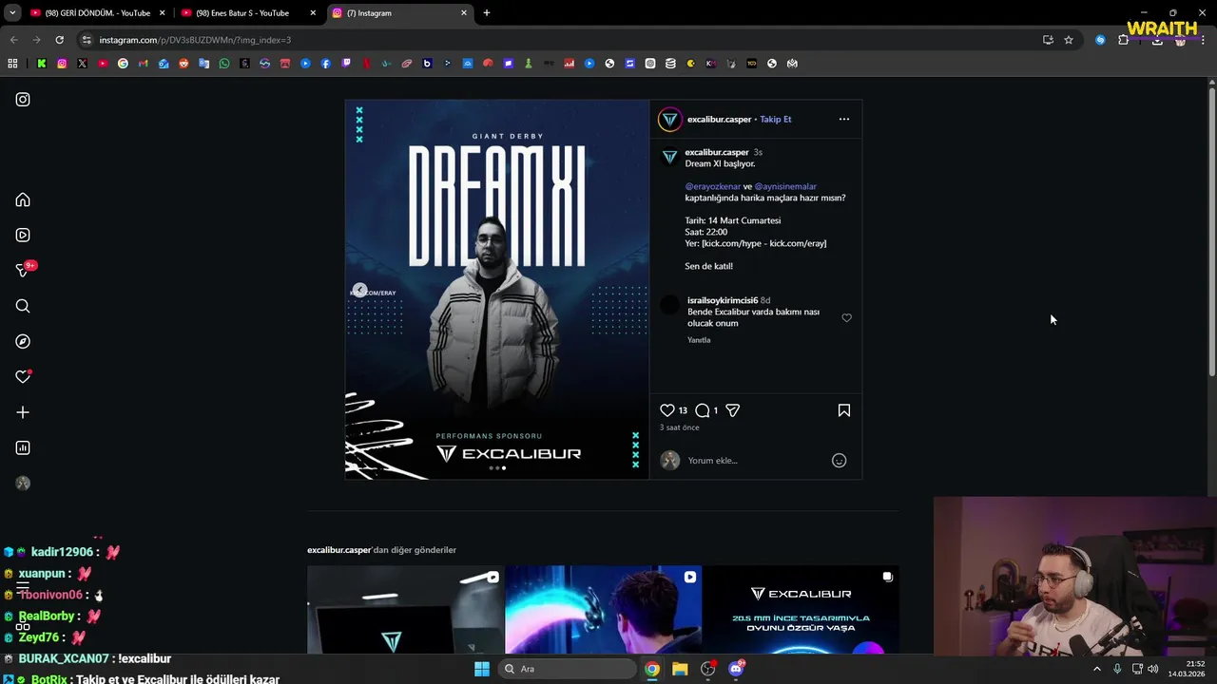Open post options three-dot menu
This screenshot has height=684, width=1217.
point(844,119)
